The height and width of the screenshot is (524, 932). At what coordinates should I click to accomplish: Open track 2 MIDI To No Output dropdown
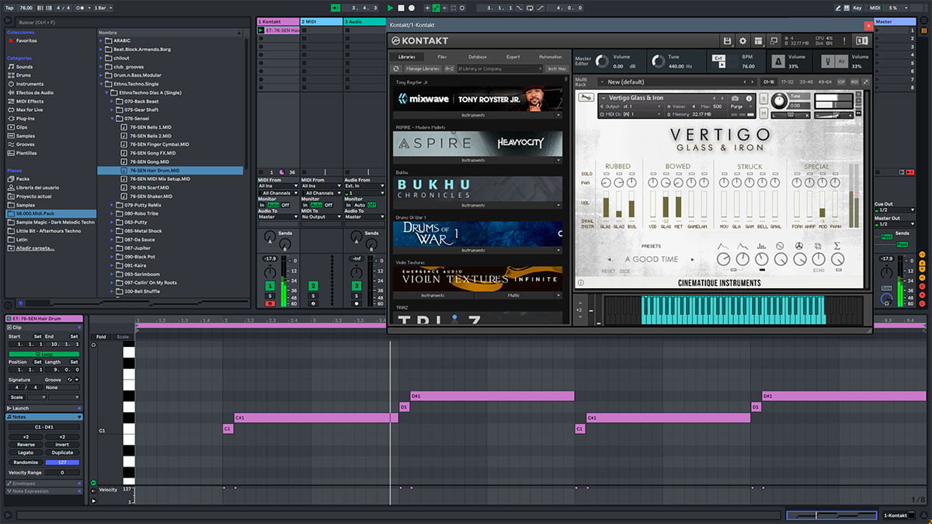pyautogui.click(x=322, y=217)
